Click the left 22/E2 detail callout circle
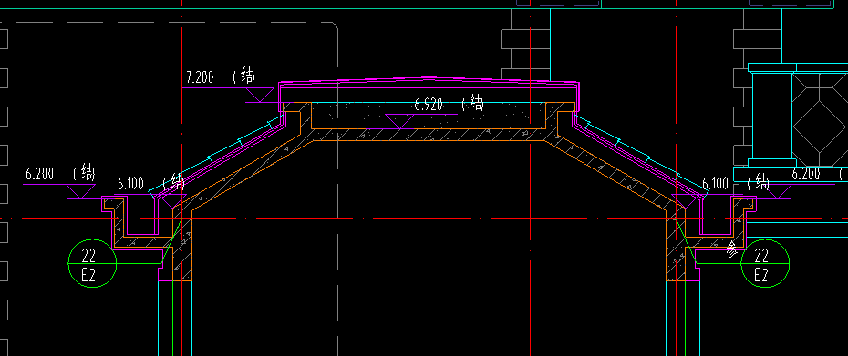 [92, 263]
